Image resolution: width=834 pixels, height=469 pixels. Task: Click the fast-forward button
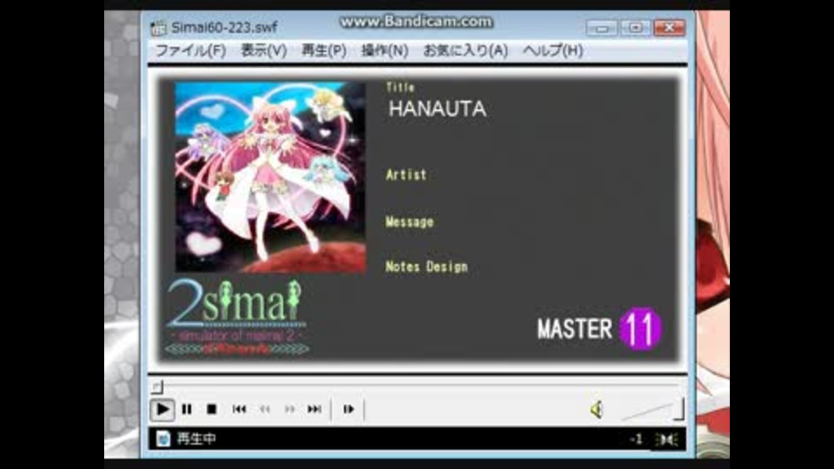[x=289, y=409]
